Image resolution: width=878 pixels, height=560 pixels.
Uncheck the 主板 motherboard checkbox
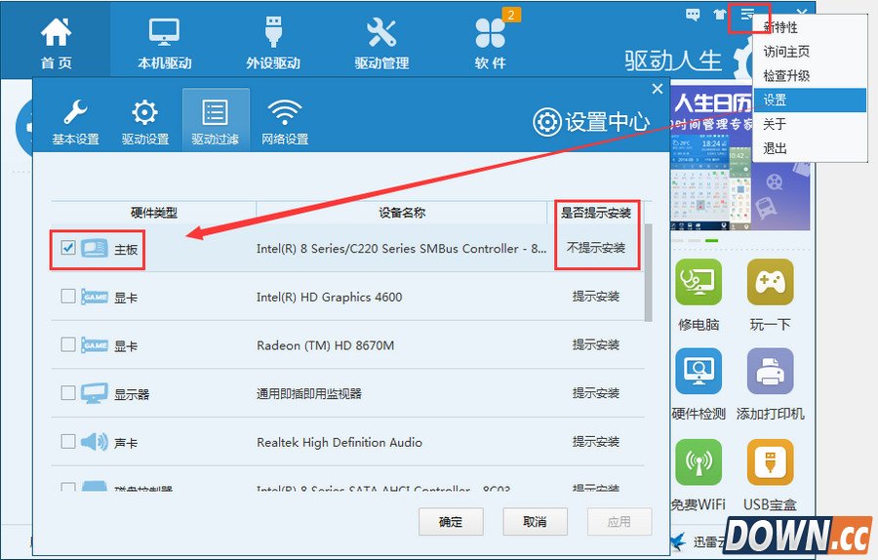point(68,248)
